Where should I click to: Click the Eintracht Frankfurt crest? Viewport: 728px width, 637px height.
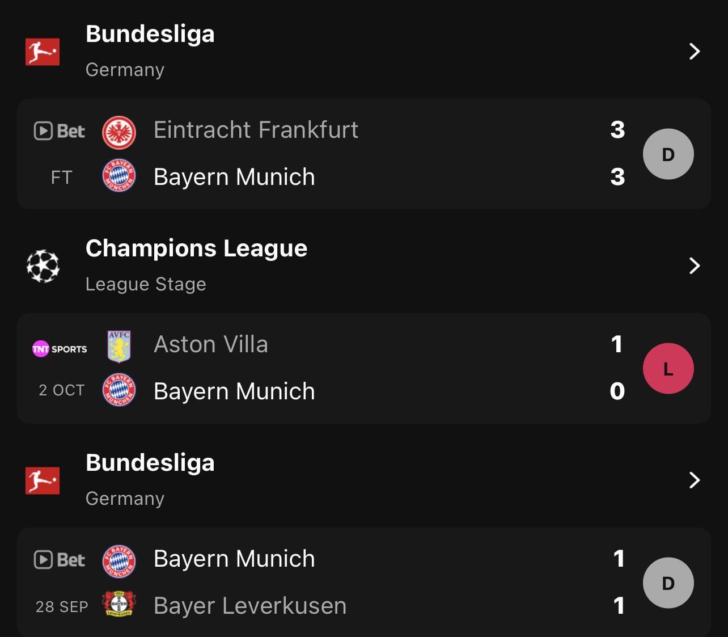coord(119,132)
